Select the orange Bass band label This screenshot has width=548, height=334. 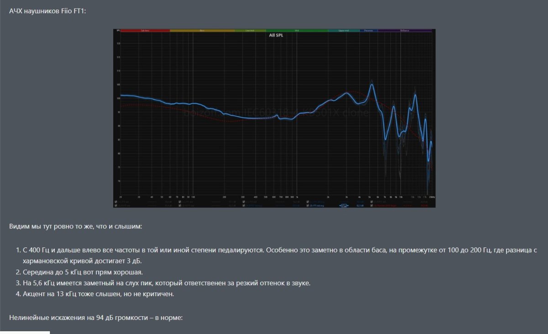(x=202, y=31)
